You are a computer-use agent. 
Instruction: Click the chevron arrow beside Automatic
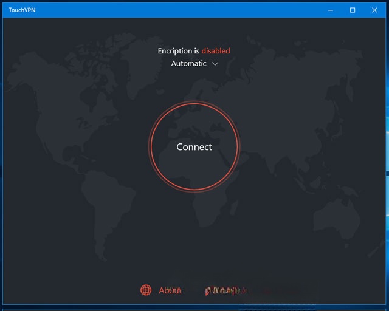tap(215, 64)
